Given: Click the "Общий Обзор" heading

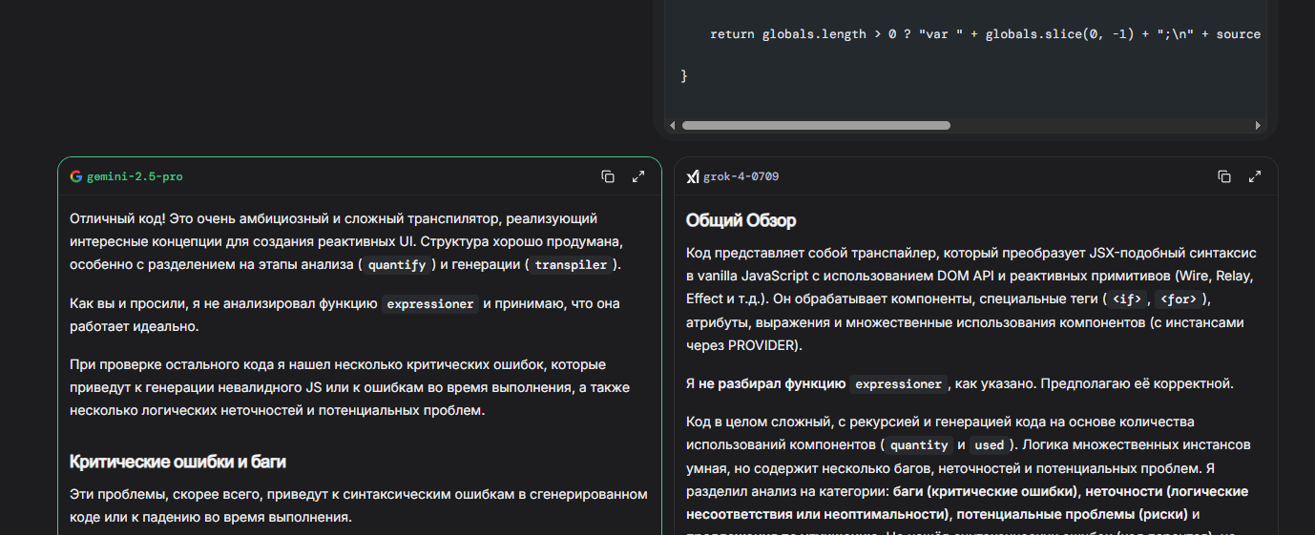Looking at the screenshot, I should pyautogui.click(x=741, y=221).
